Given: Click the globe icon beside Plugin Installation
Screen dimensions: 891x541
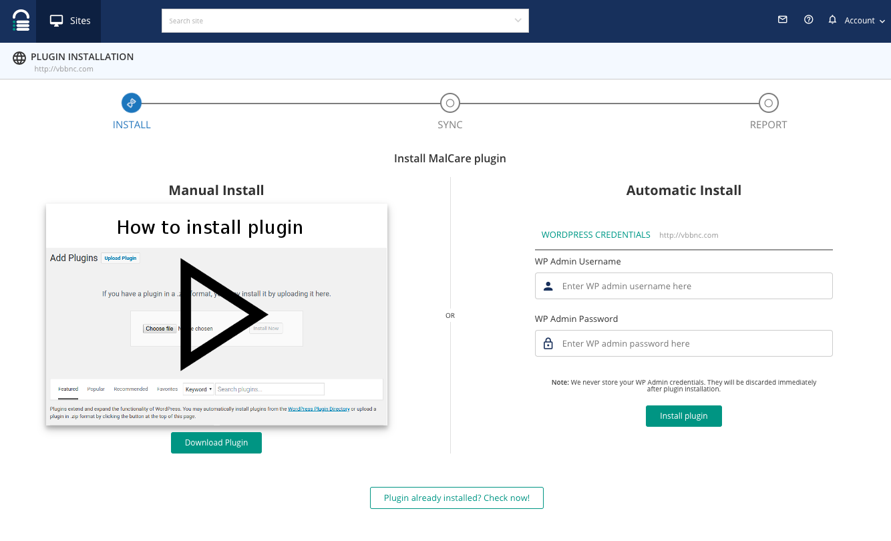Looking at the screenshot, I should [x=19, y=58].
